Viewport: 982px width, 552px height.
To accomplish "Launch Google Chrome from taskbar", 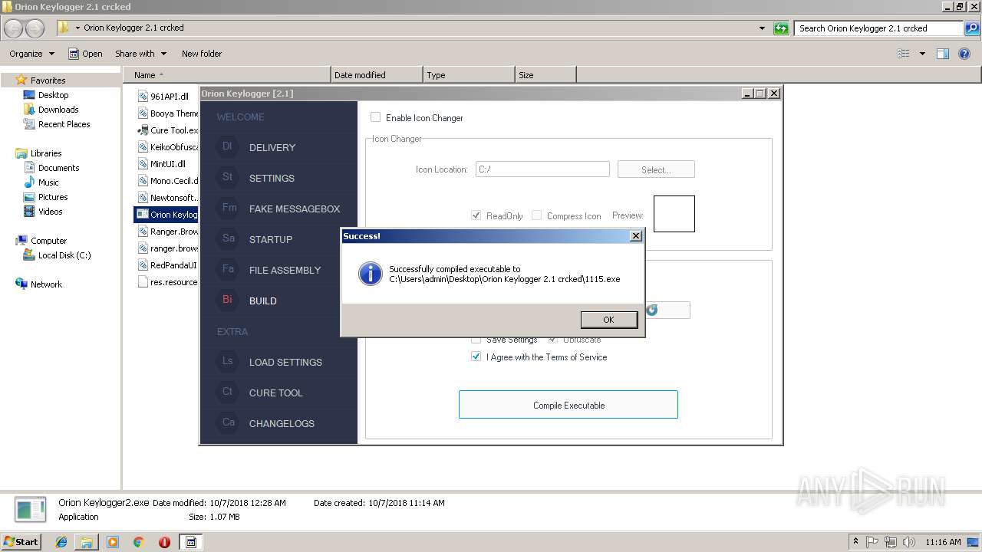I will click(139, 542).
